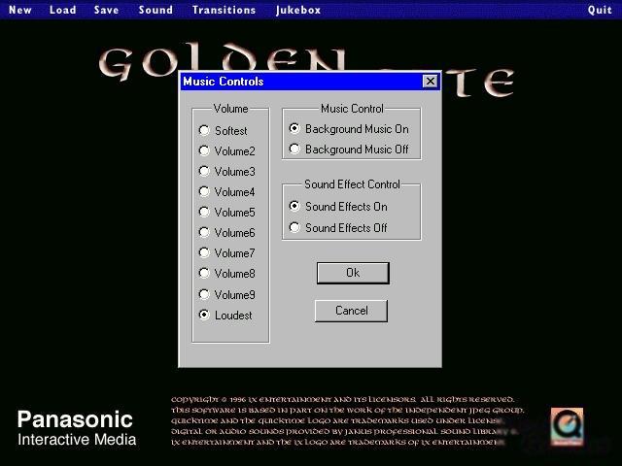Image resolution: width=622 pixels, height=466 pixels.
Task: Set volume to Volume2
Action: [x=204, y=150]
